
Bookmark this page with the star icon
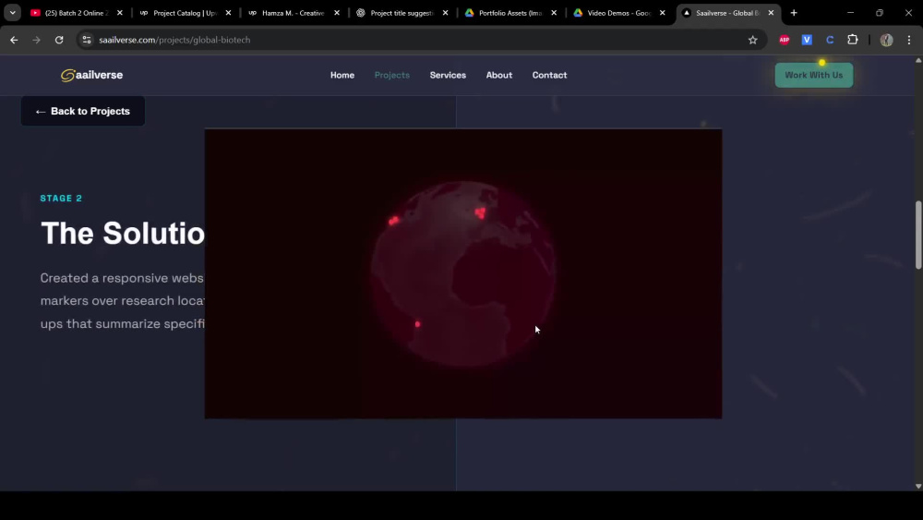[x=752, y=40]
